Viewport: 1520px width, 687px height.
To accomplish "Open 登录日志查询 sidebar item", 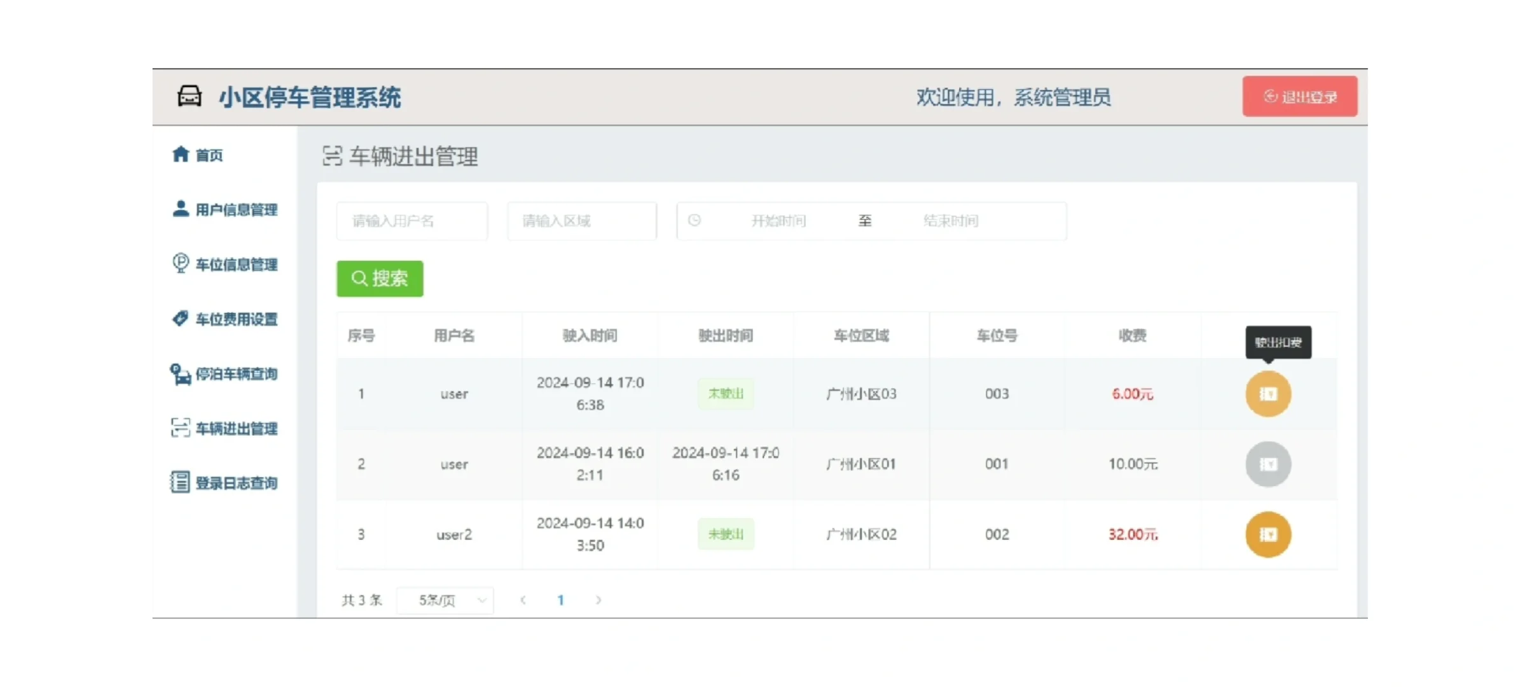I will tap(235, 483).
